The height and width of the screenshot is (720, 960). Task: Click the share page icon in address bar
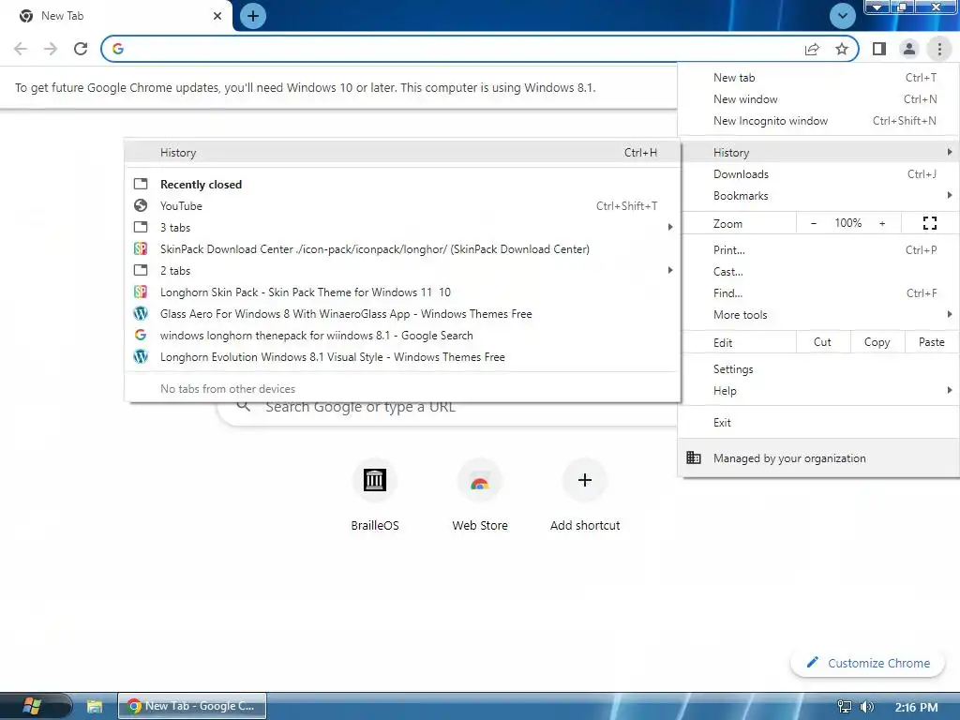coord(812,49)
